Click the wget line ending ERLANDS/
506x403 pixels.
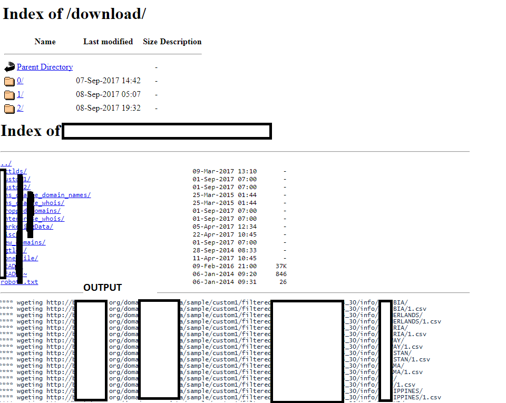[x=211, y=316]
